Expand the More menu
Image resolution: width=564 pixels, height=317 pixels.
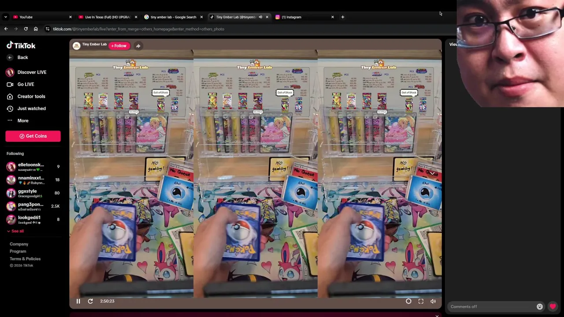click(18, 121)
